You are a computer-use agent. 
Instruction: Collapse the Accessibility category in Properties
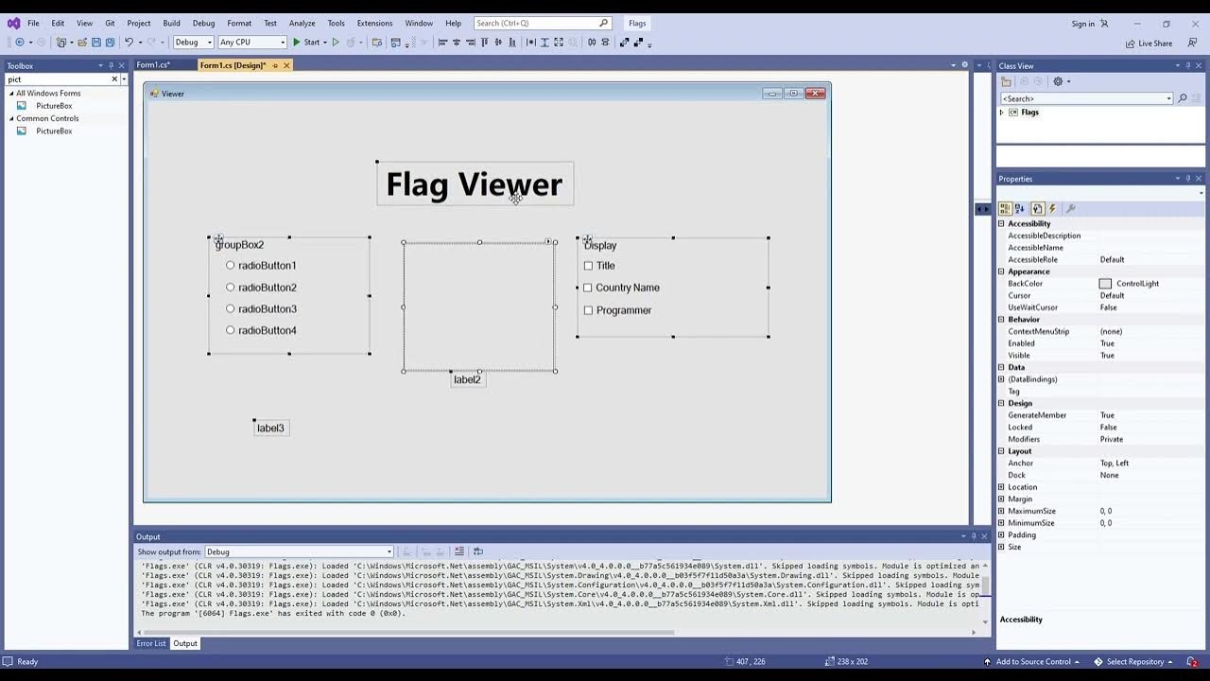click(1001, 224)
